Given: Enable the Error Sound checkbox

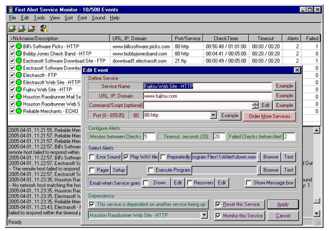Looking at the screenshot, I should pos(92,157).
